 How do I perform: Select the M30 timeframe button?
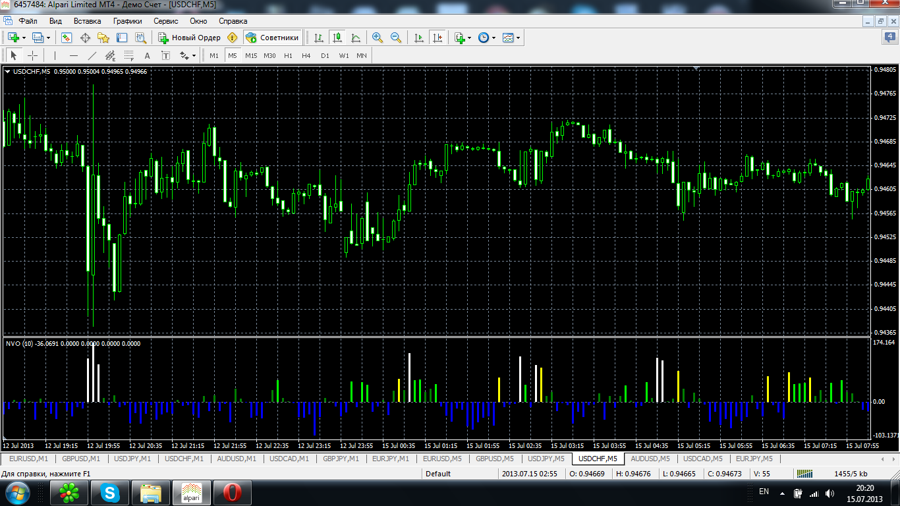pyautogui.click(x=269, y=55)
